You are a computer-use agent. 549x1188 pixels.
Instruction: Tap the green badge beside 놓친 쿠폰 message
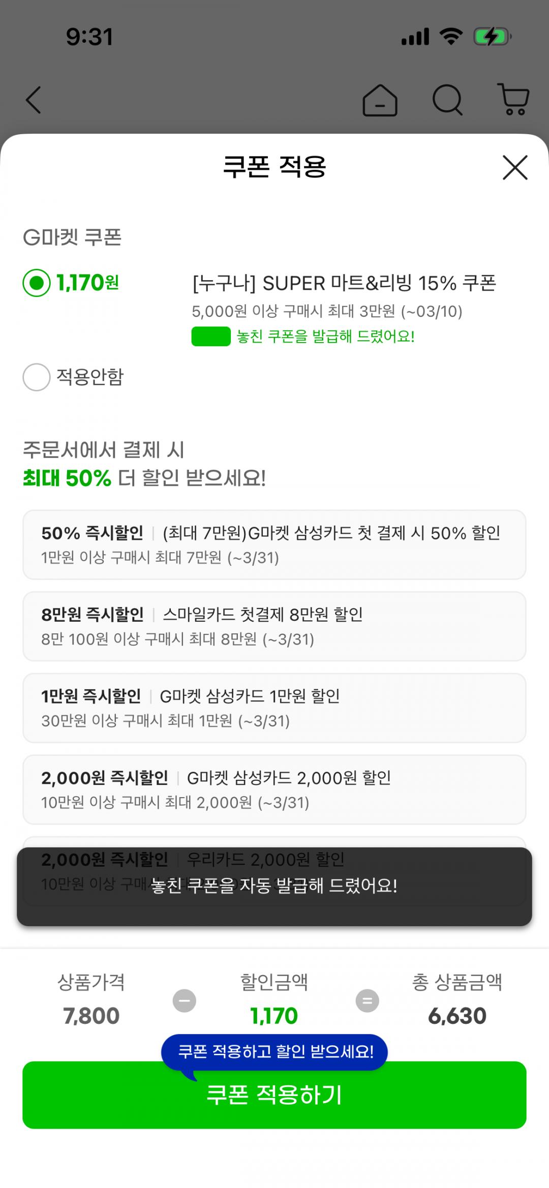pos(211,337)
